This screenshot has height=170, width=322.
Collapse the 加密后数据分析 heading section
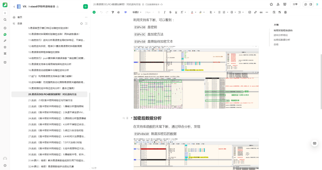click(131, 118)
